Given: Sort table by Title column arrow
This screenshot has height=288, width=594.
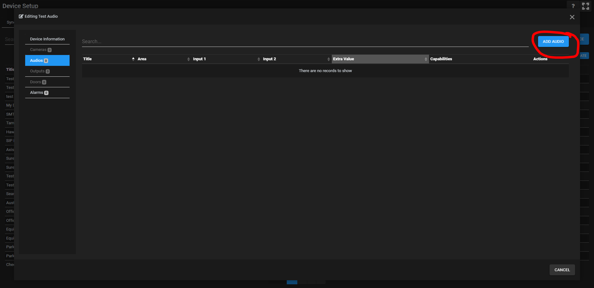Looking at the screenshot, I should tap(133, 59).
